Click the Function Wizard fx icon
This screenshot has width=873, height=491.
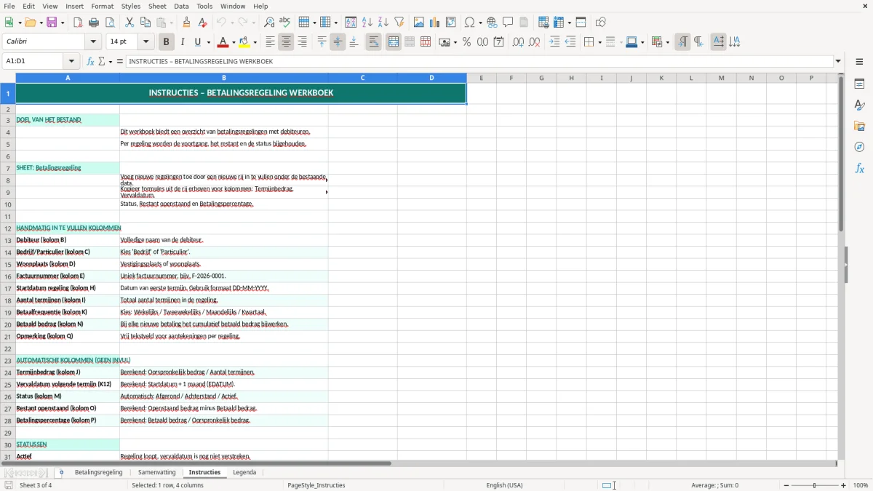point(90,61)
